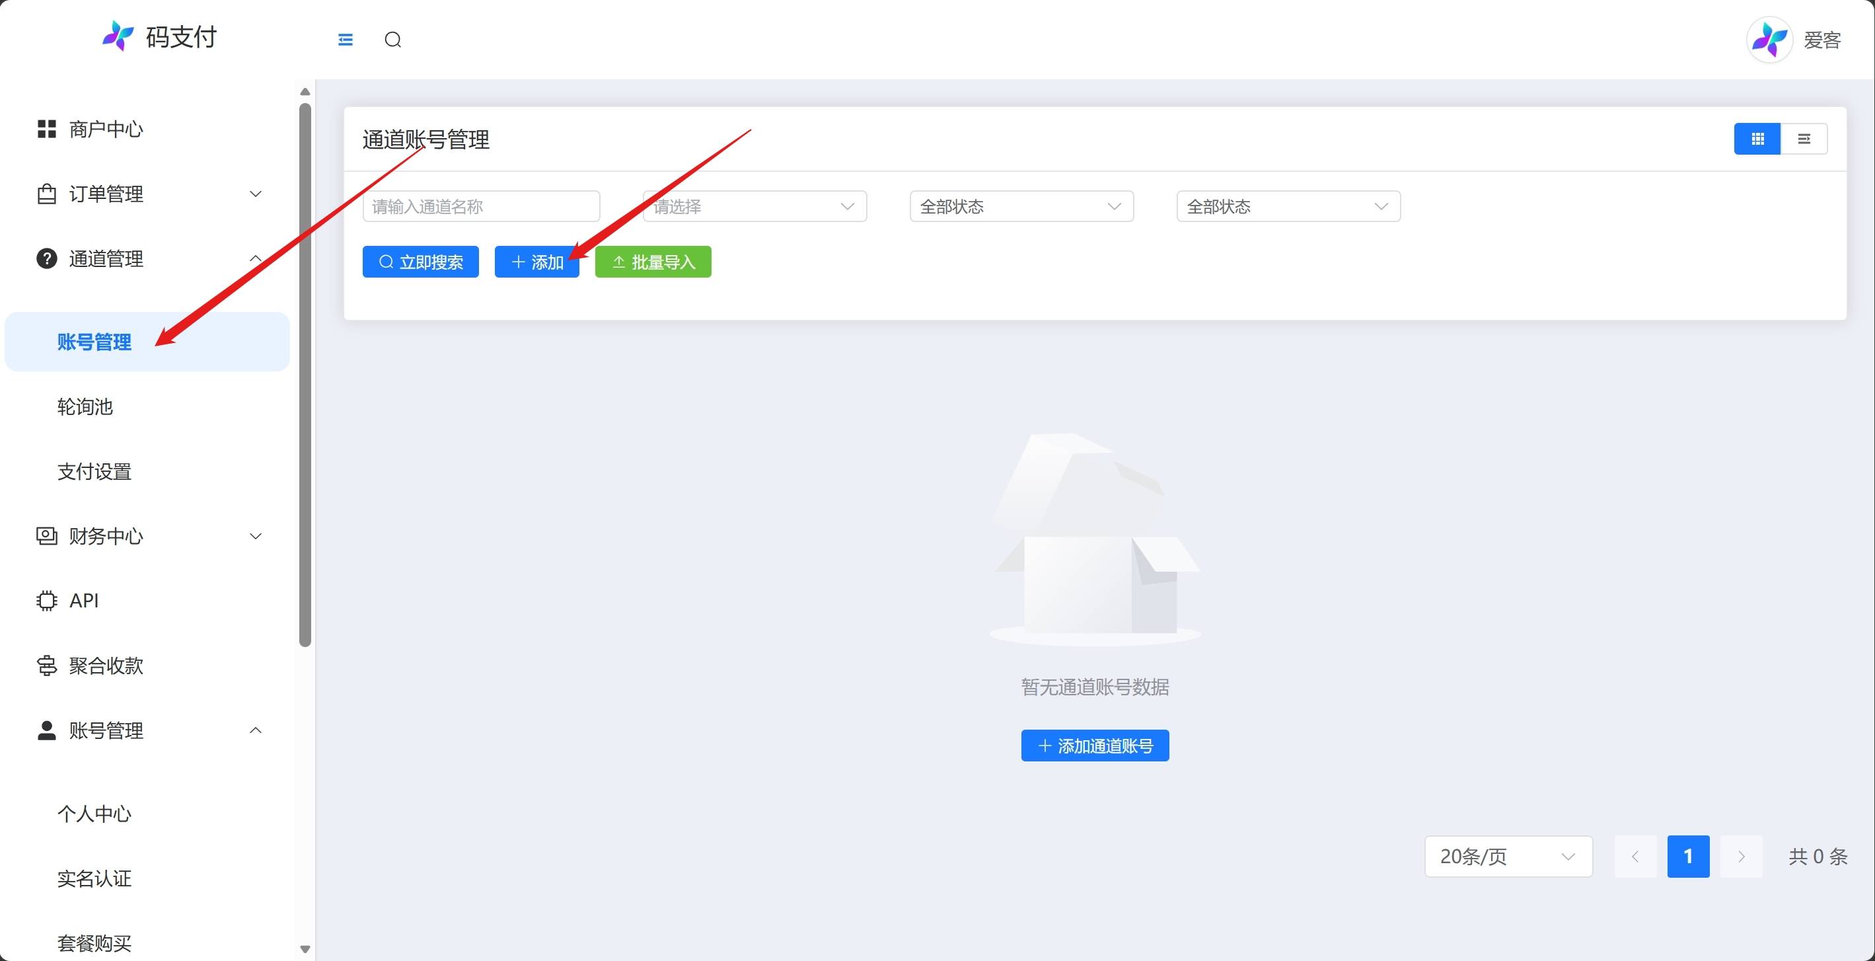Screen dimensions: 1875x961
Task: Select 账号管理 under 通道管理
Action: [147, 342]
